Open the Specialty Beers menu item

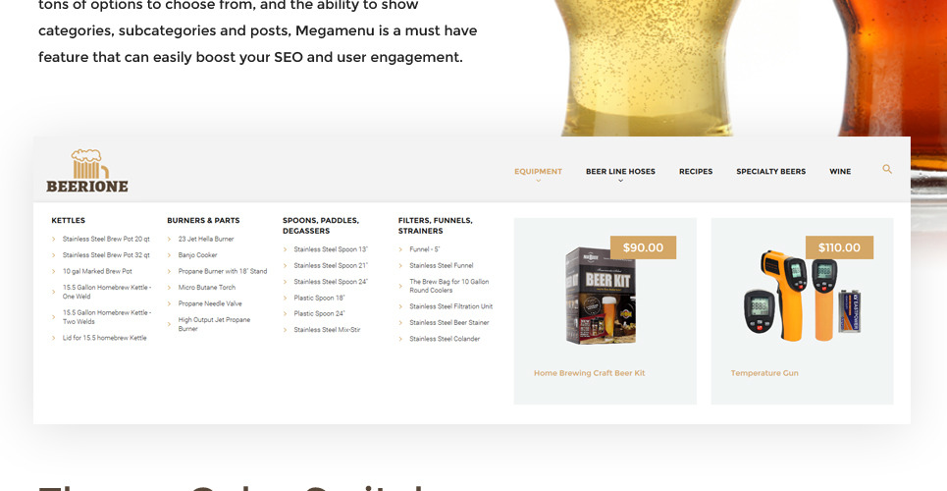(x=770, y=172)
